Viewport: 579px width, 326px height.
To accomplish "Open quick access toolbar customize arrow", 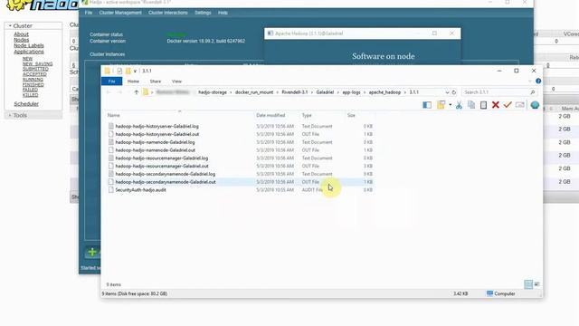I will pyautogui.click(x=135, y=71).
